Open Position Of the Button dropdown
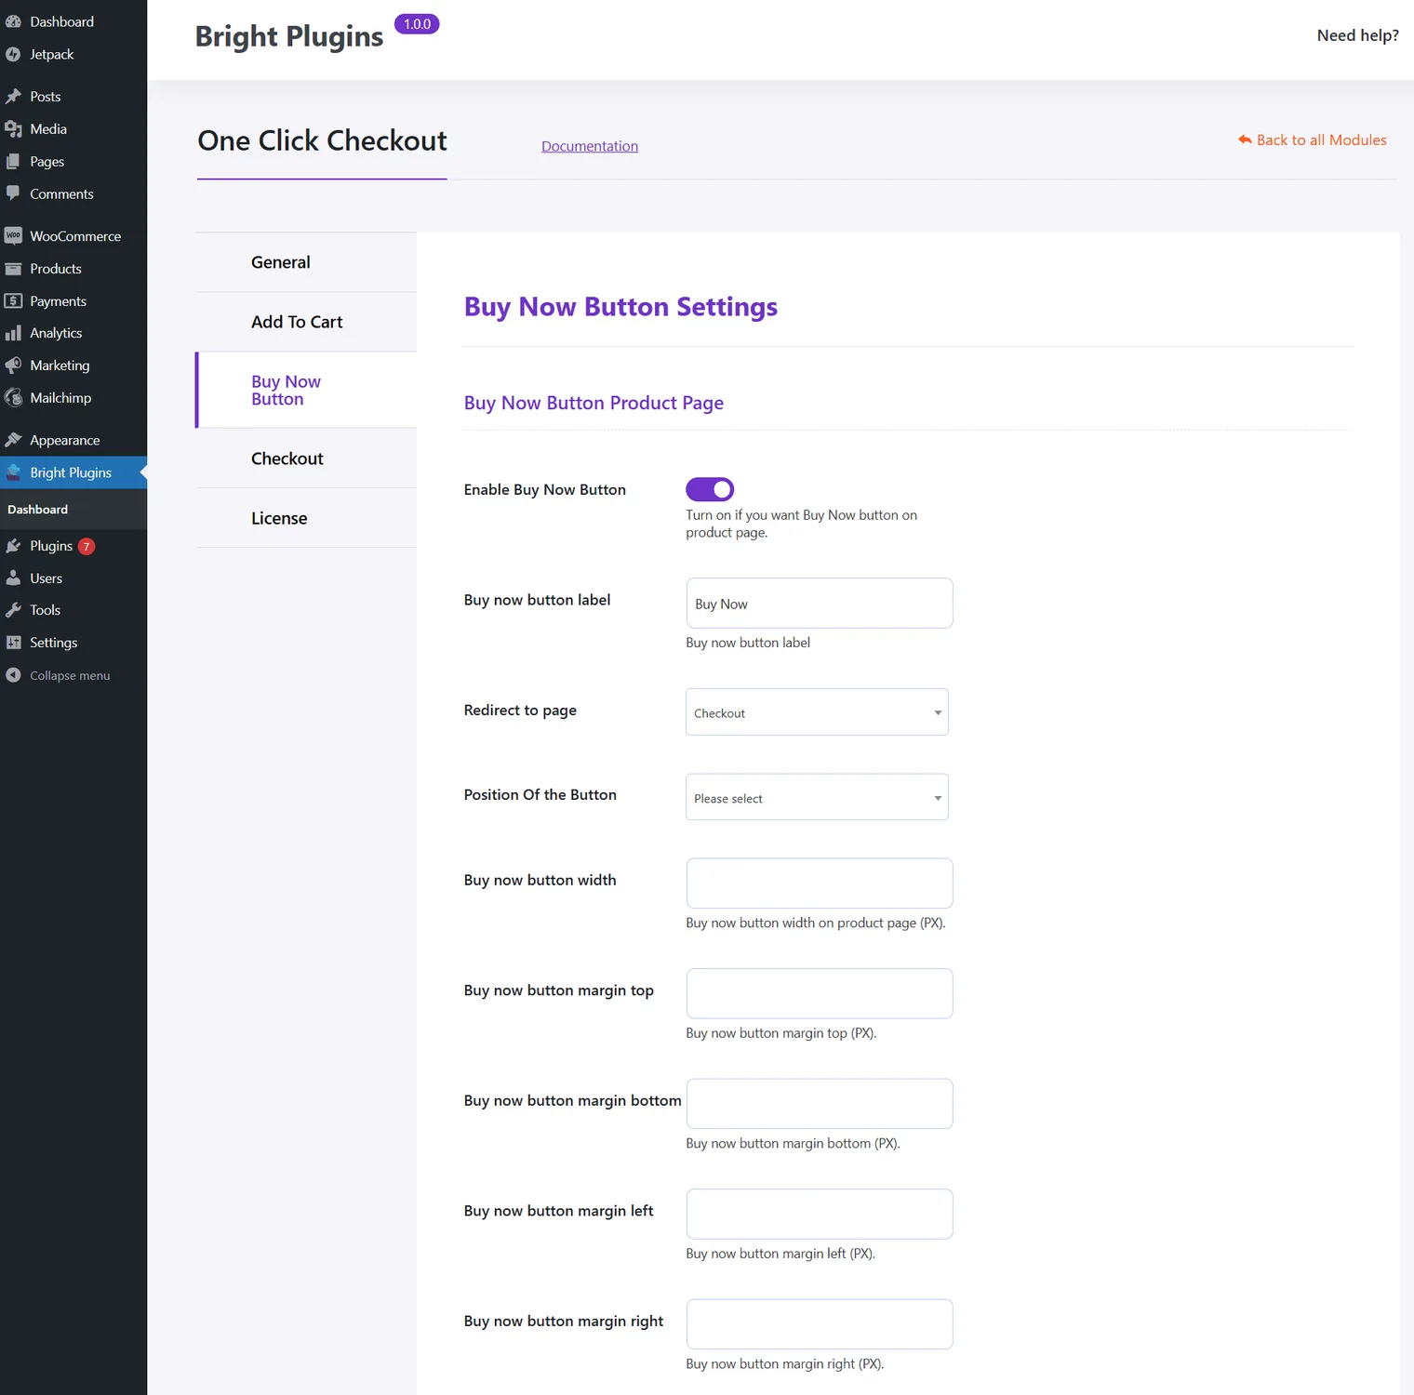 pyautogui.click(x=817, y=797)
